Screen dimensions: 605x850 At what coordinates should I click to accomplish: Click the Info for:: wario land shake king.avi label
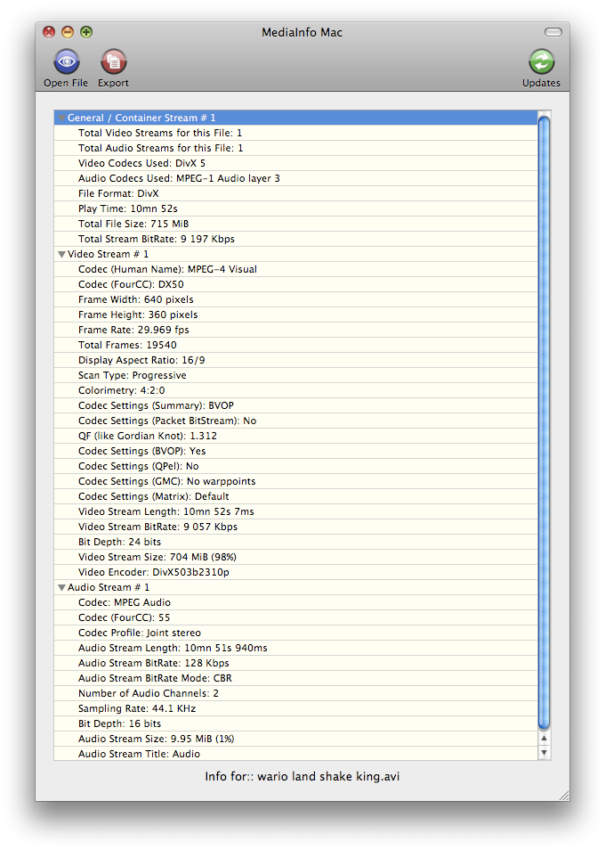[x=302, y=777]
